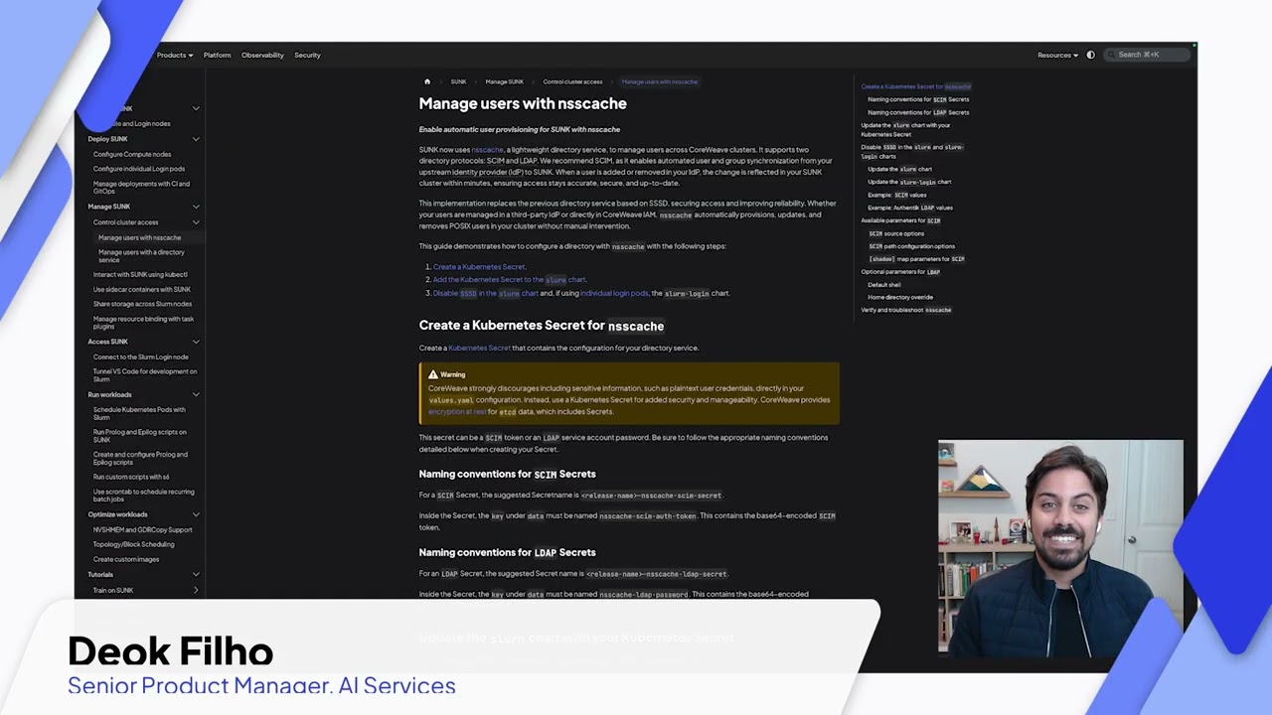Image resolution: width=1272 pixels, height=715 pixels.
Task: Open Run Prolog and Epilog scripts page
Action: 139,436
